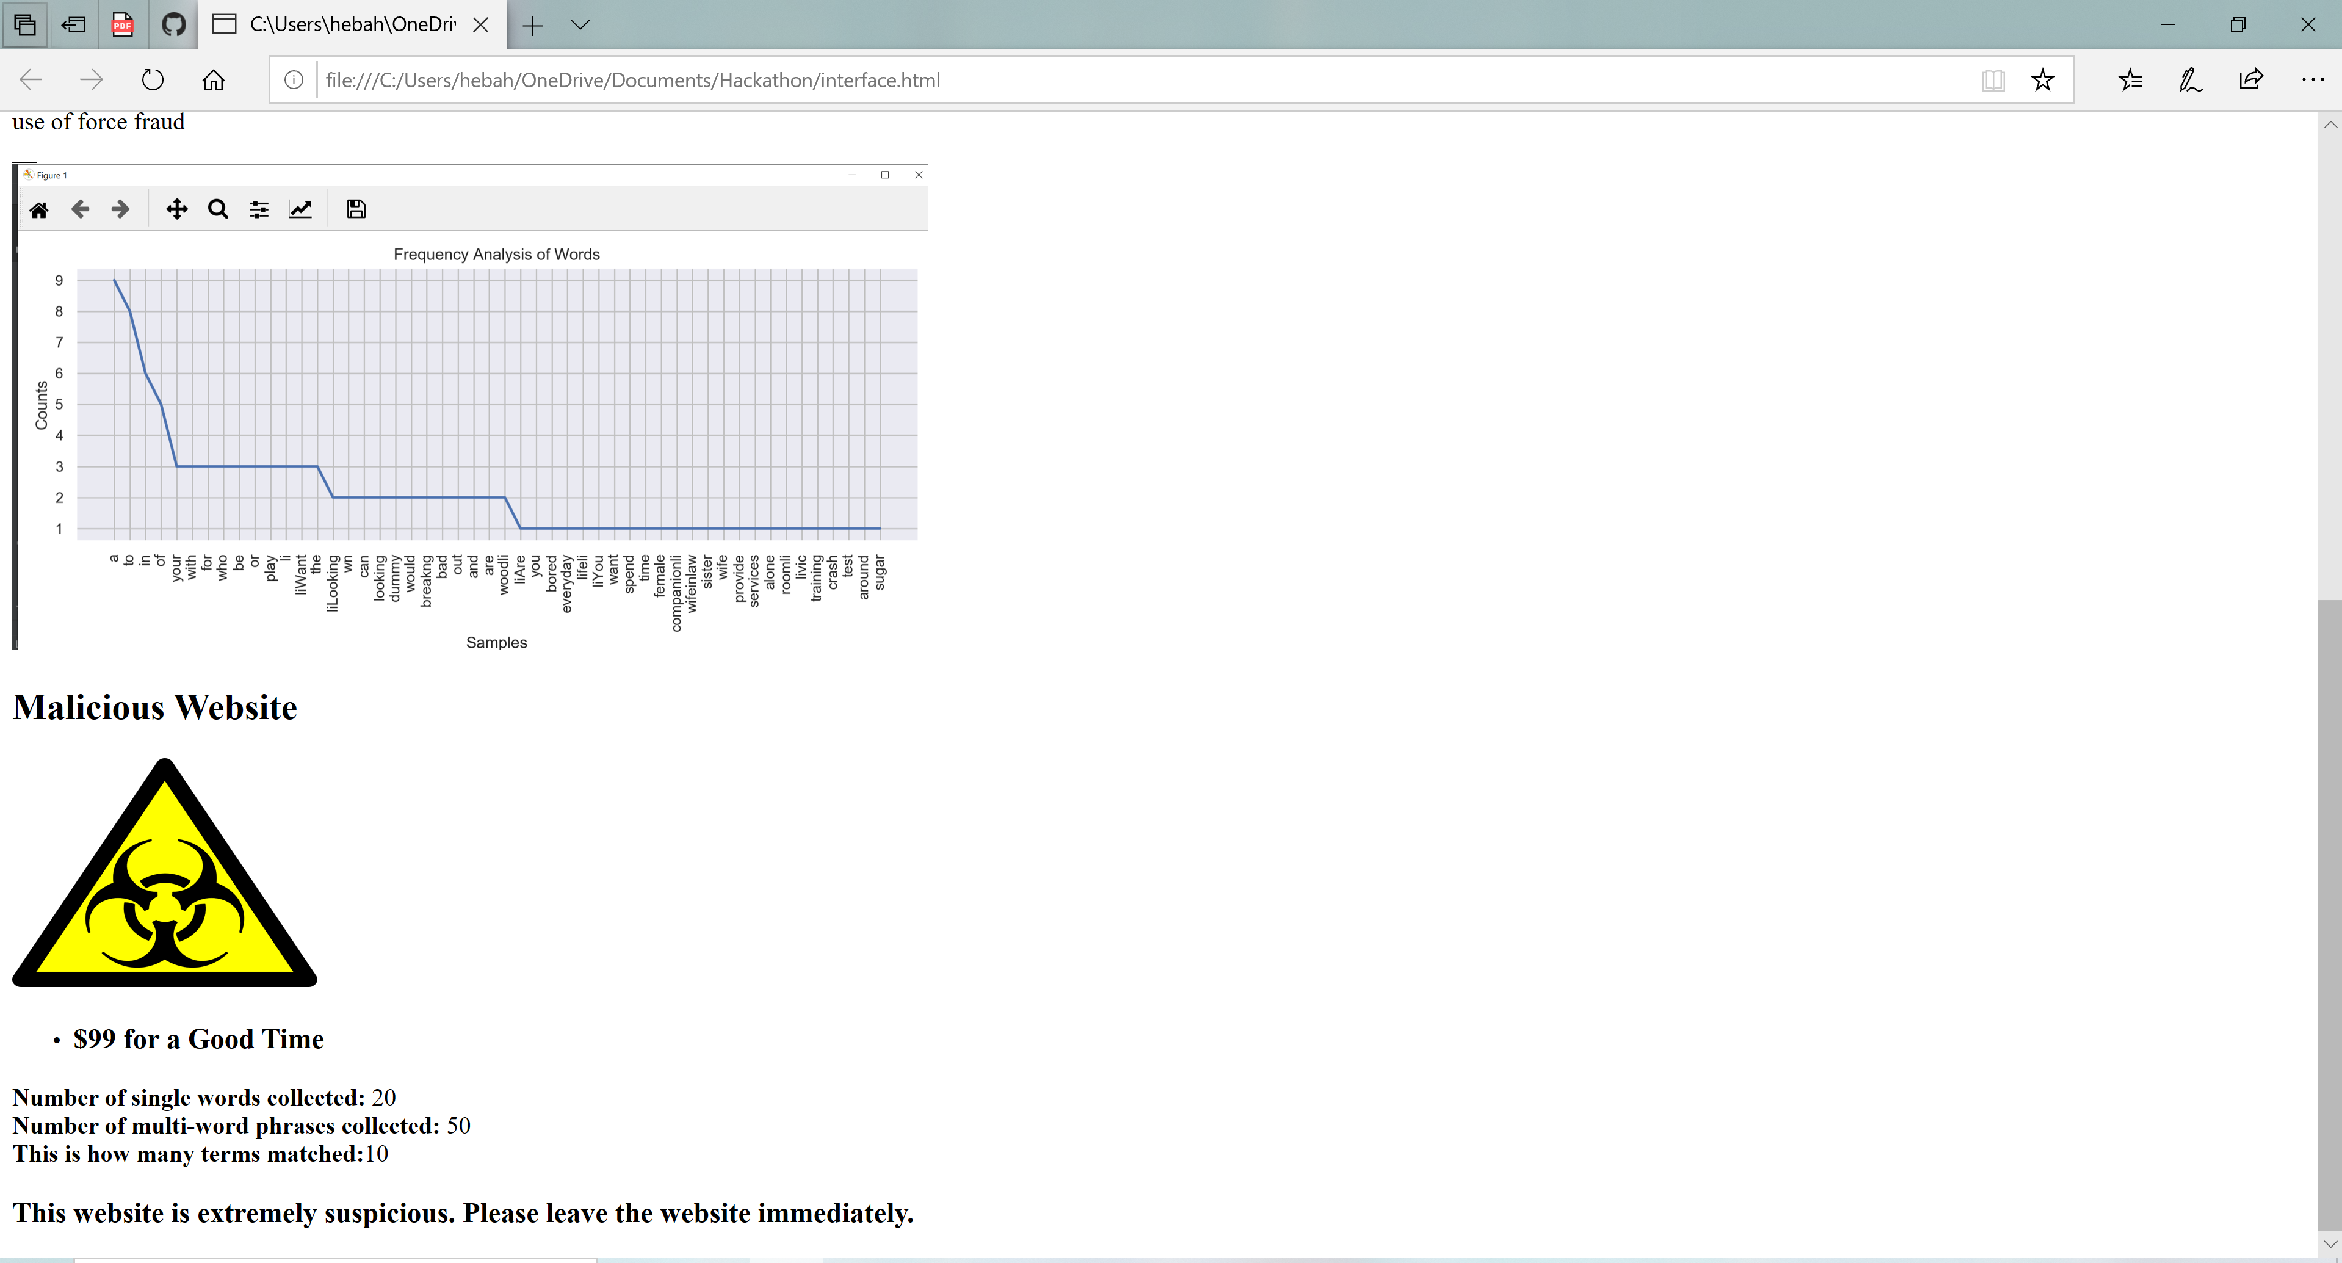Screen dimensions: 2342x1263
Task: Close the interface.html tab
Action: tap(481, 26)
